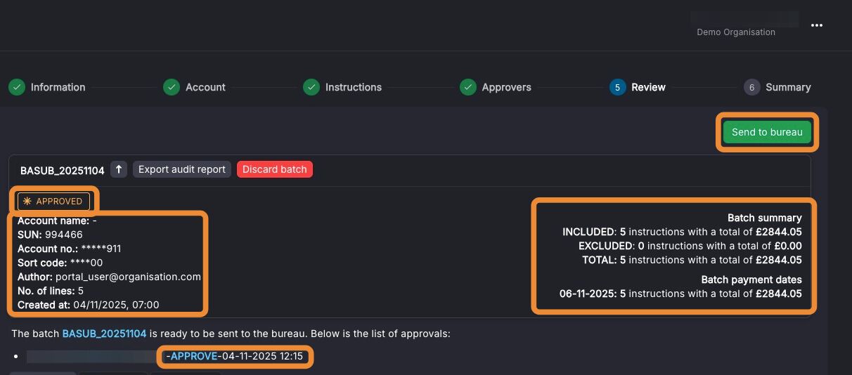Click the green checkmark next to Account
This screenshot has width=852, height=375.
(x=171, y=87)
